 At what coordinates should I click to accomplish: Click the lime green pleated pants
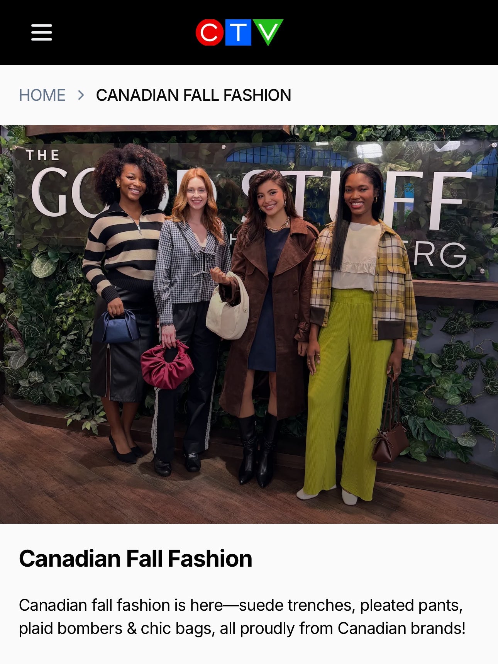click(347, 394)
